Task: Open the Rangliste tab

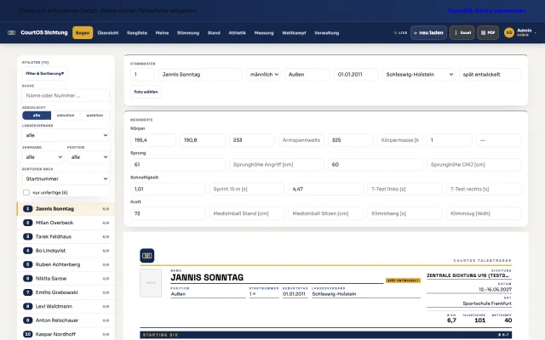Action: click(x=137, y=32)
